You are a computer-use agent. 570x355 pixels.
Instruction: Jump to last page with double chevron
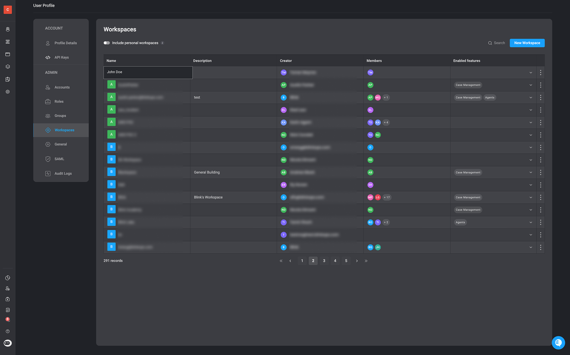pyautogui.click(x=366, y=261)
